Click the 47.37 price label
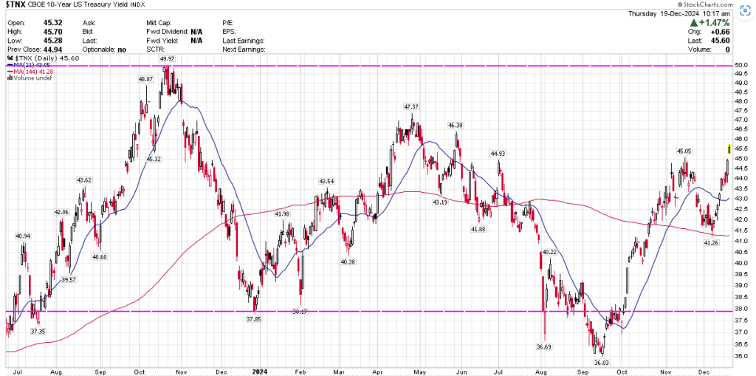The width and height of the screenshot is (756, 376). coord(411,106)
